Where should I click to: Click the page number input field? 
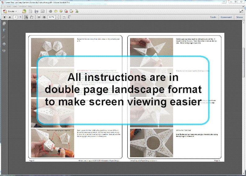point(15,17)
